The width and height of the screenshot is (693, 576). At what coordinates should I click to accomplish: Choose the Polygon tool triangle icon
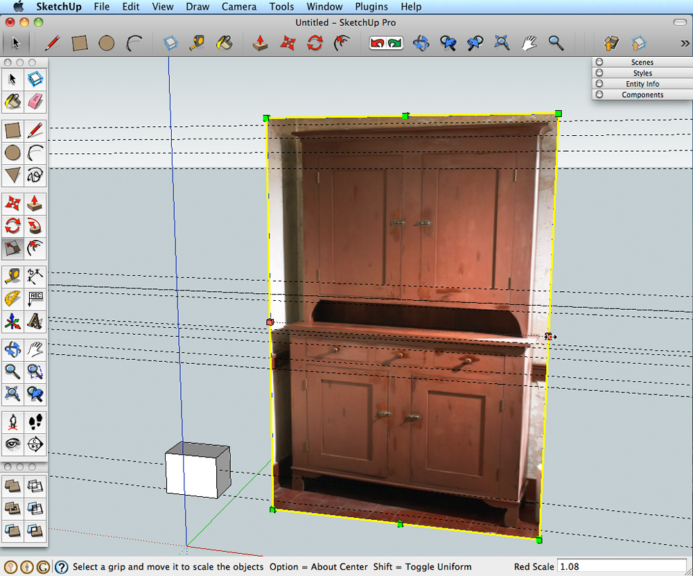12,175
